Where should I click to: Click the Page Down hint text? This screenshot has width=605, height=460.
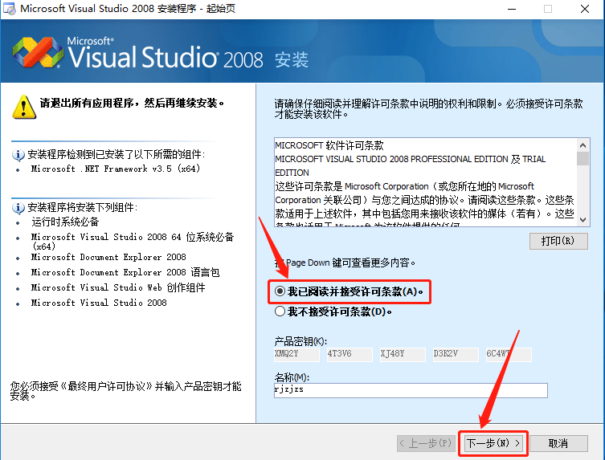(345, 263)
